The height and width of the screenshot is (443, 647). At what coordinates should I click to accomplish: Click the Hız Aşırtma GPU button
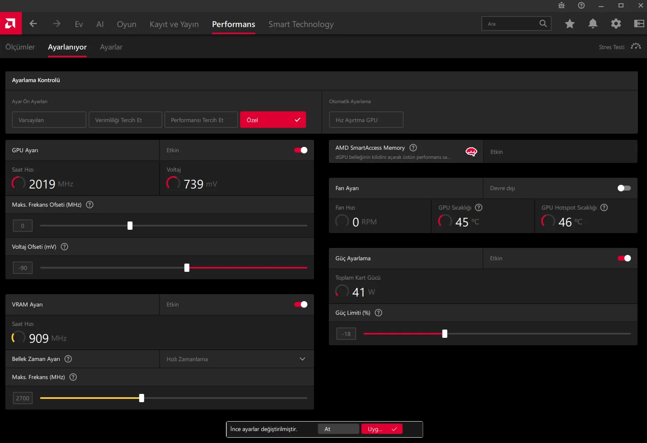tap(366, 120)
